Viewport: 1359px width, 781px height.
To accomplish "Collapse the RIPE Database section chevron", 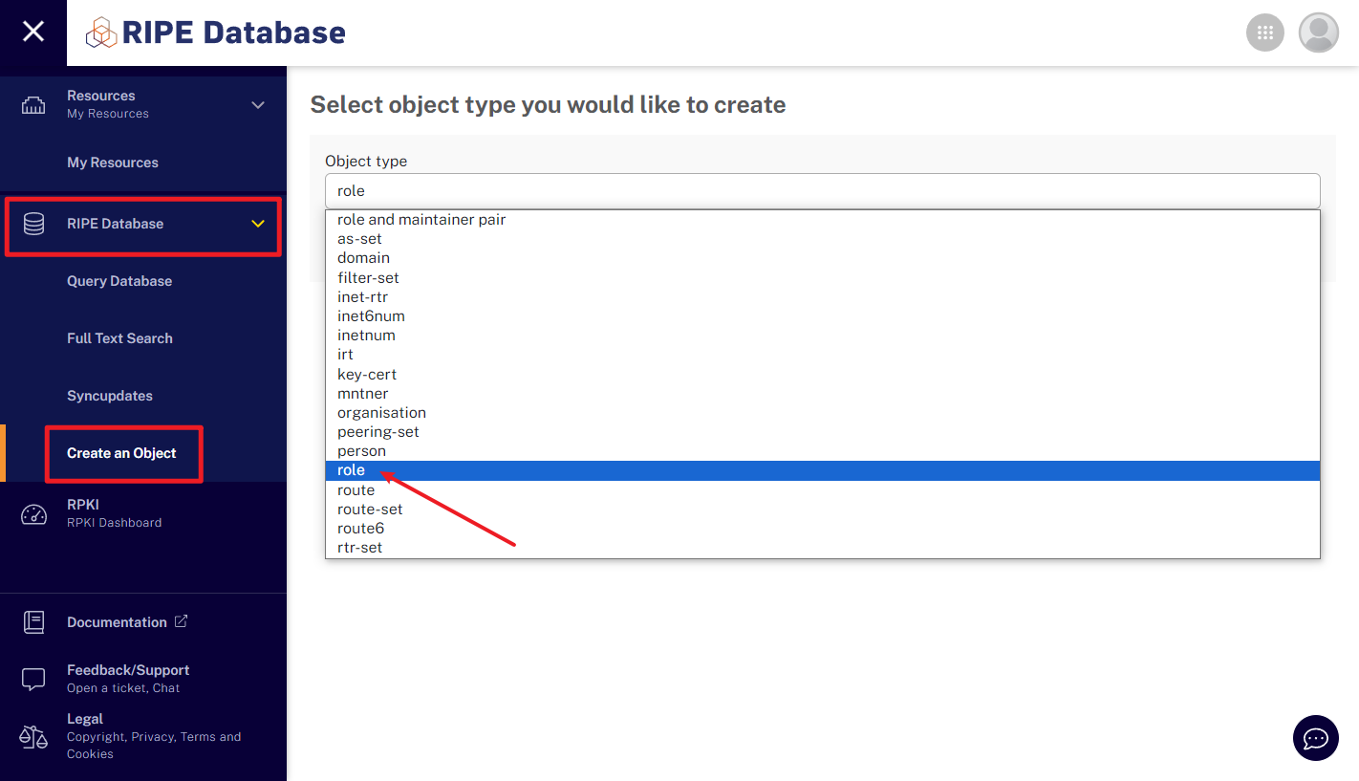I will [x=258, y=224].
